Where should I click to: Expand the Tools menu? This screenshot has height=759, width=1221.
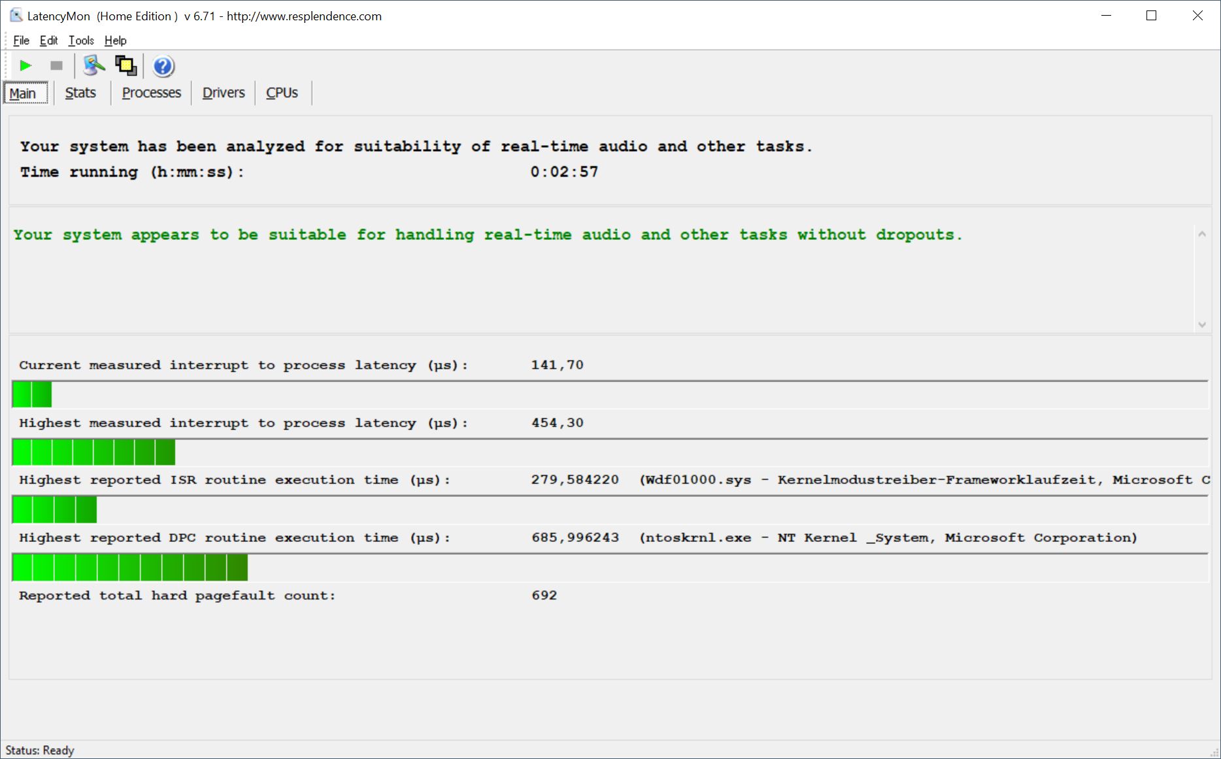click(x=81, y=41)
